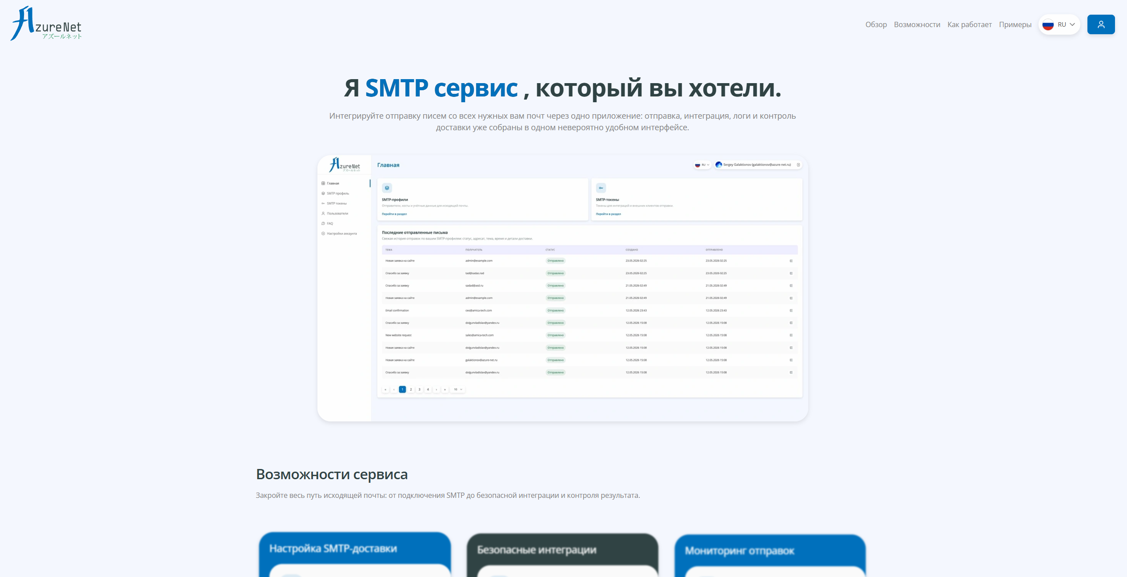Viewport: 1127px width, 577px height.
Task: Open Примеры in the top navigation
Action: tap(1015, 24)
